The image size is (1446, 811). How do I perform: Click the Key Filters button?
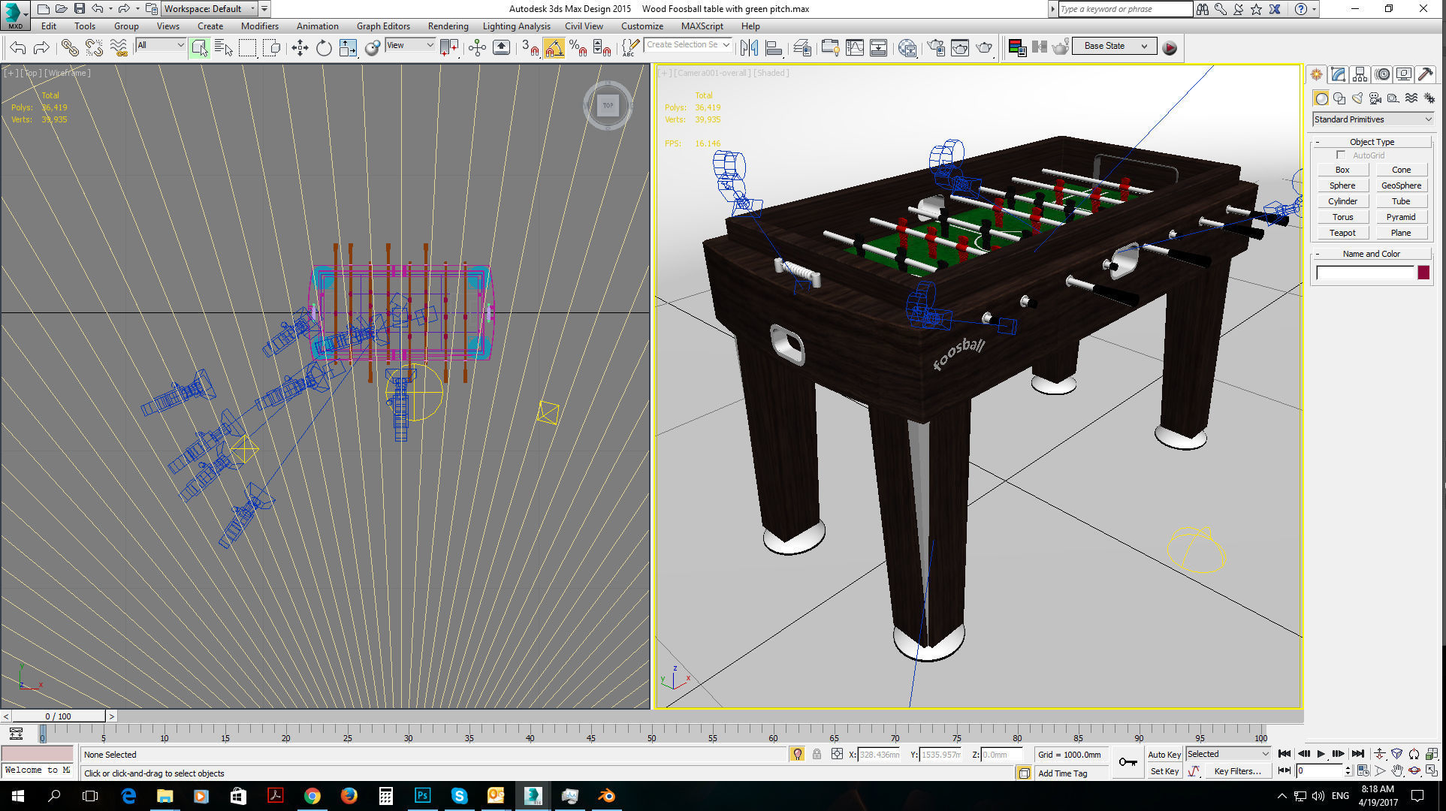[x=1237, y=771]
